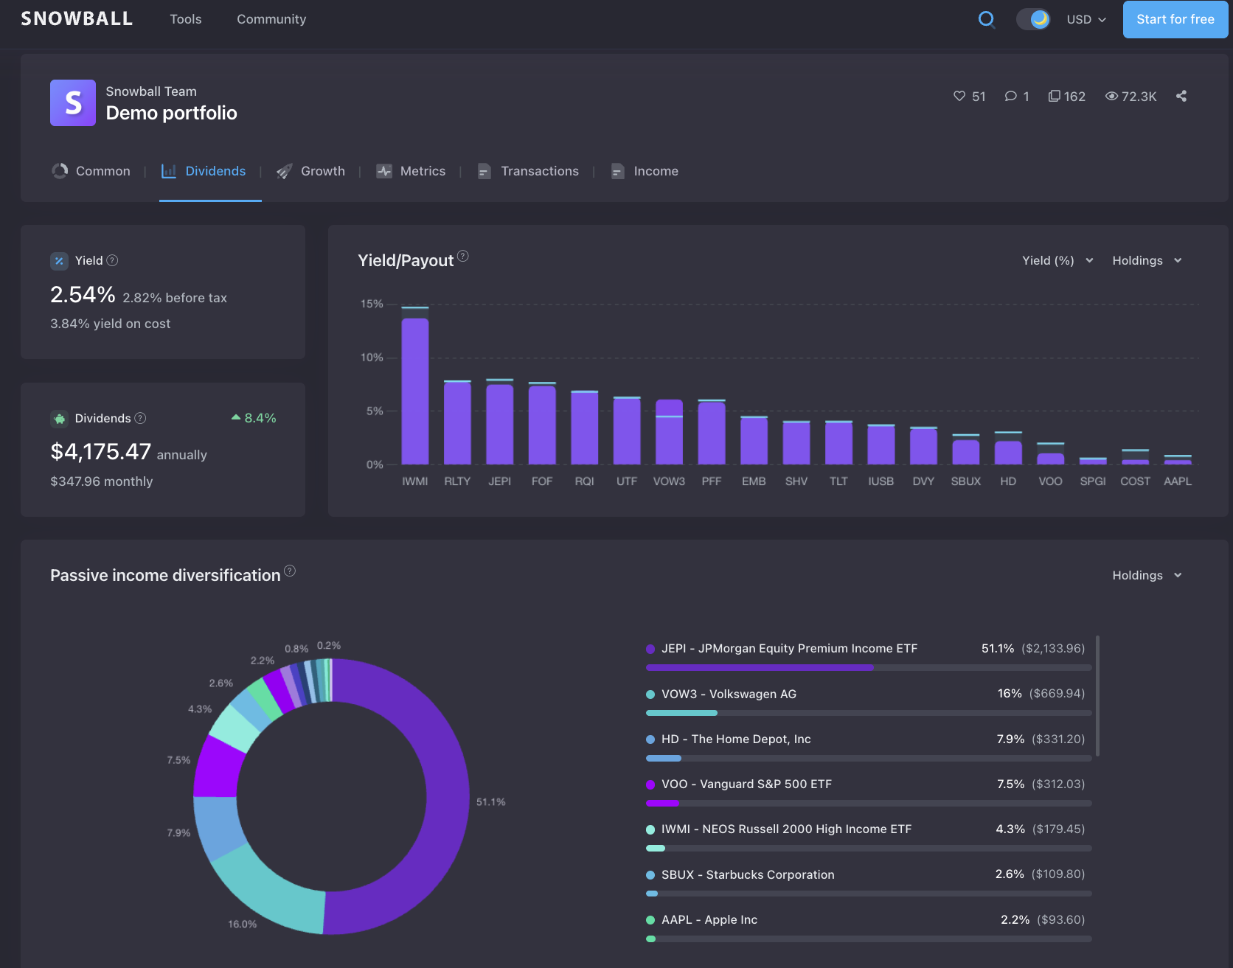Open the Tools menu
This screenshot has width=1233, height=968.
click(186, 19)
